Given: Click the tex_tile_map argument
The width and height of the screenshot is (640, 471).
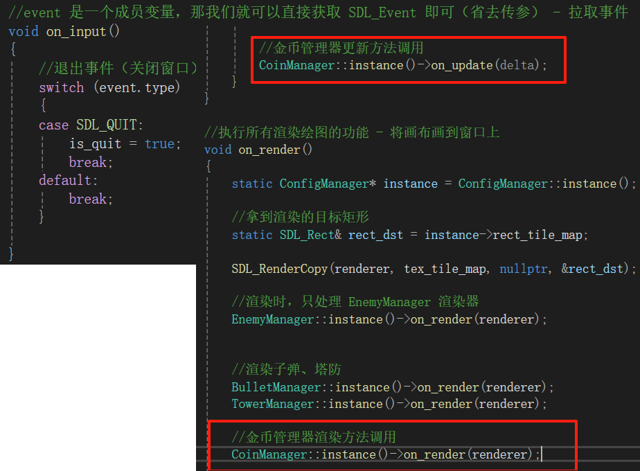Looking at the screenshot, I should (445, 269).
